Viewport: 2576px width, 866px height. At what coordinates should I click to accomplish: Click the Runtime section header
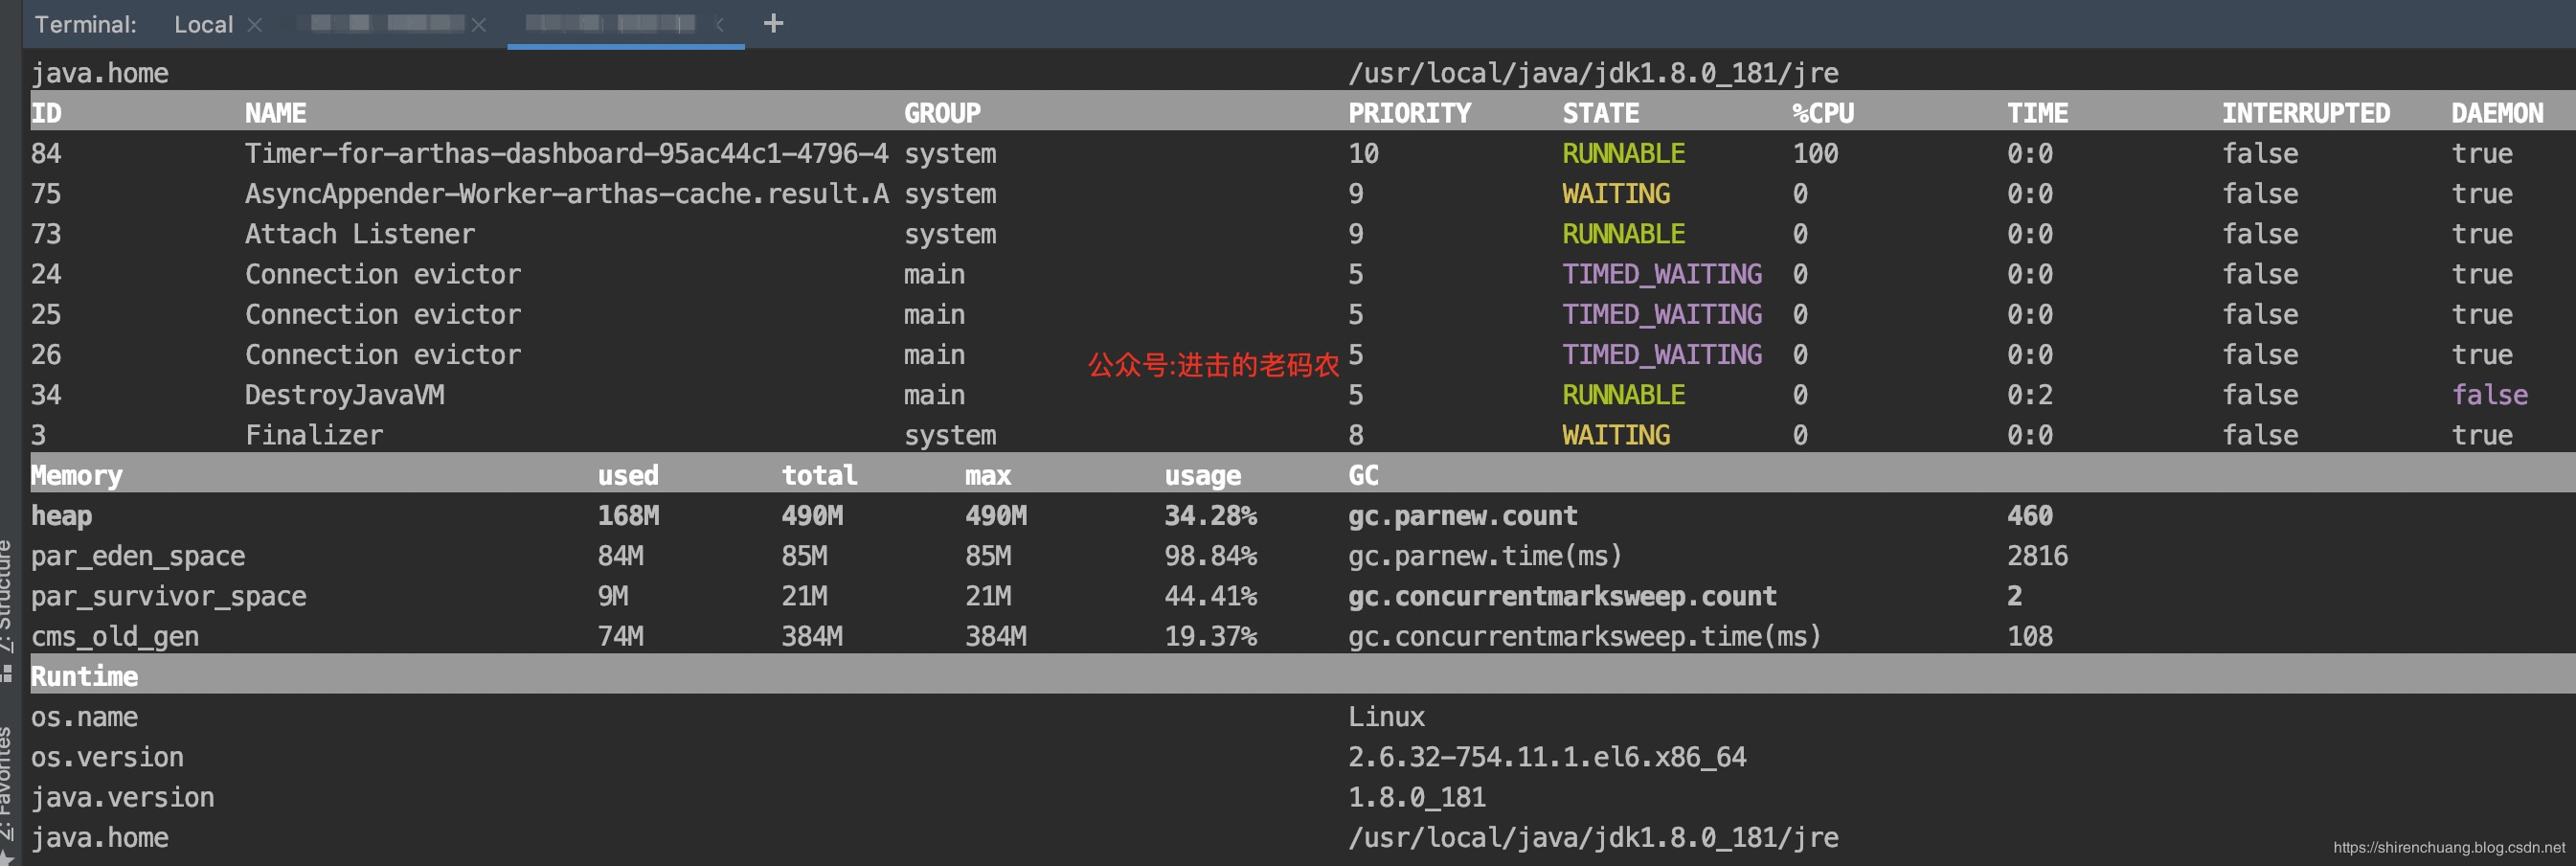(84, 677)
